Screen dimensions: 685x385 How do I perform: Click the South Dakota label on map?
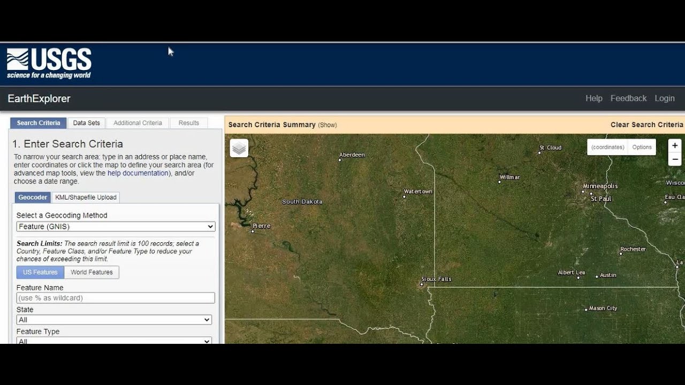click(x=302, y=202)
